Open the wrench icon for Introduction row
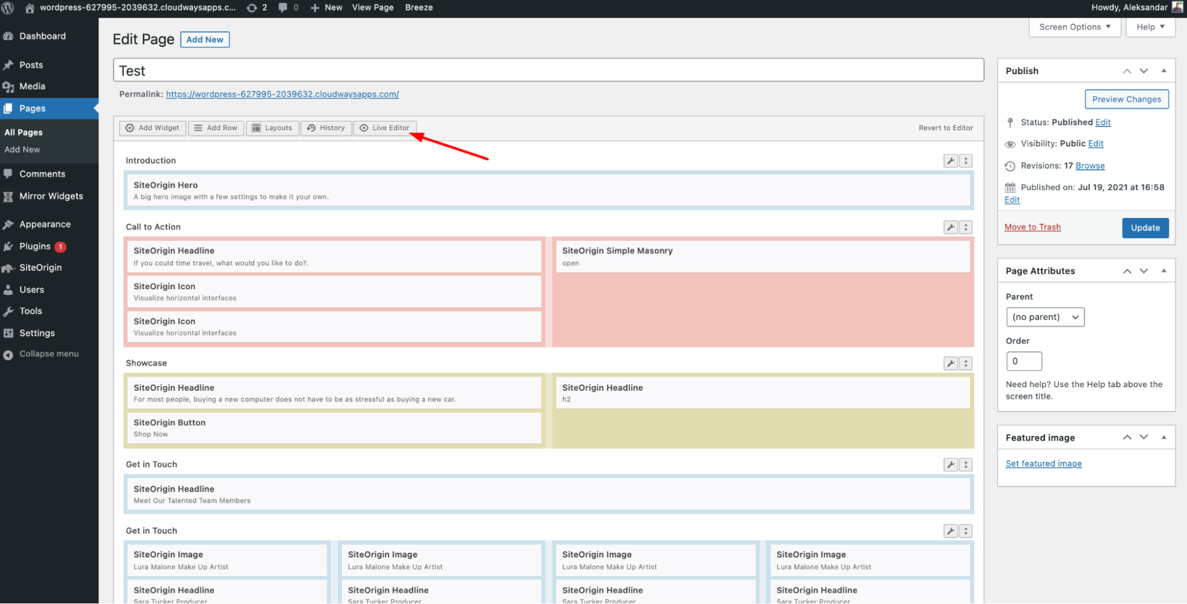Screen dimensions: 1187x604 950,161
